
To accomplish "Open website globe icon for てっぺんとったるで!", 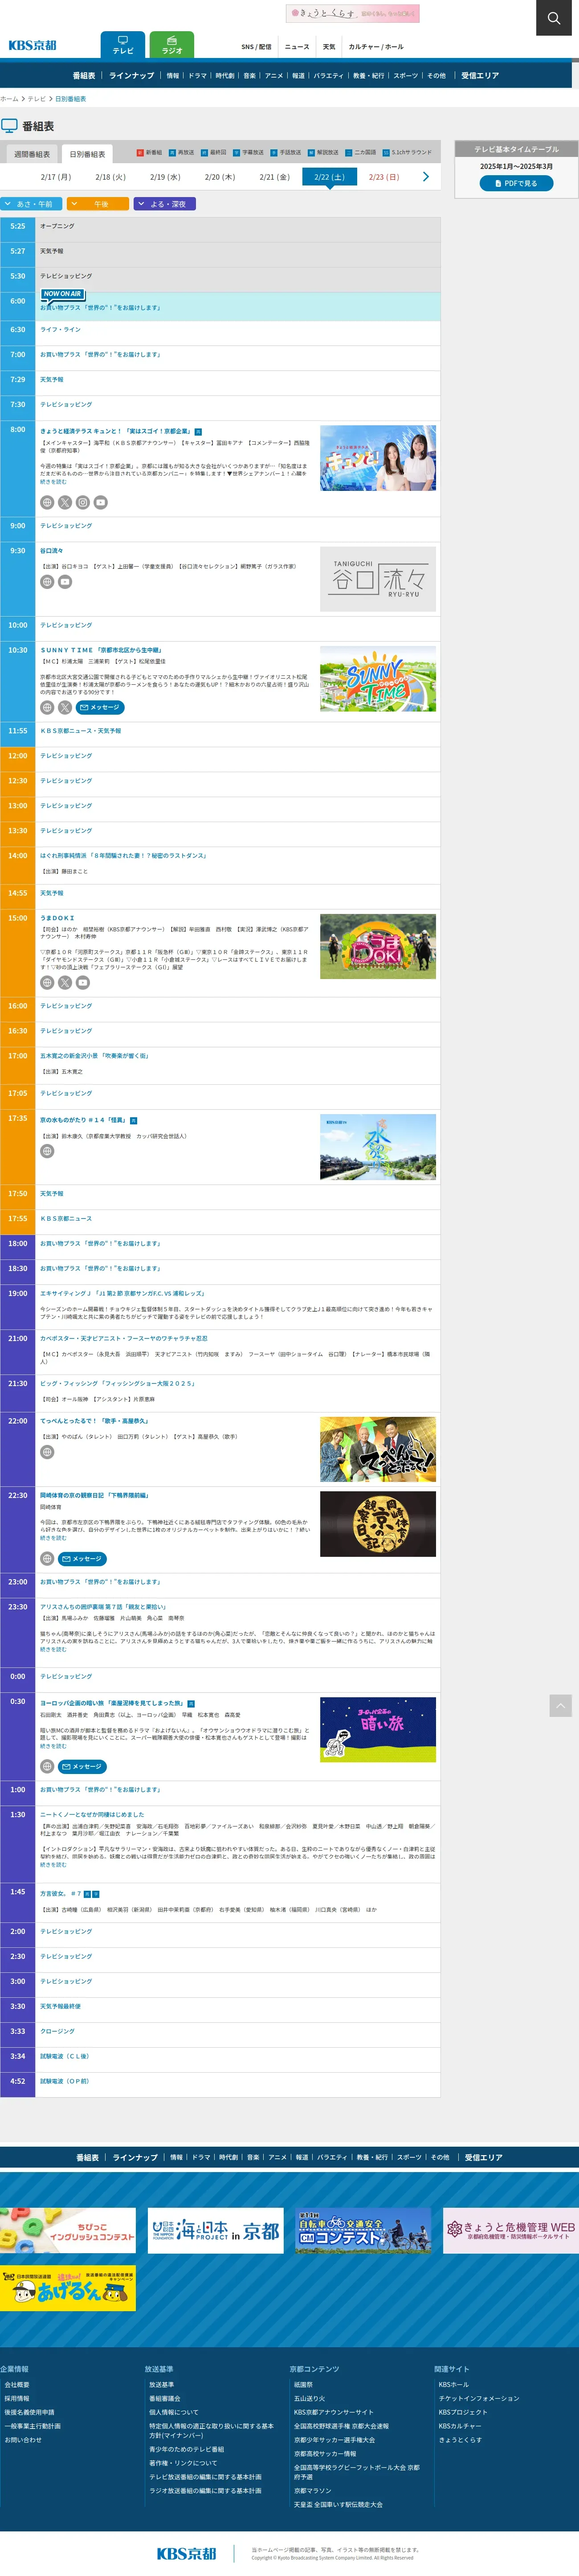I will click(x=47, y=1452).
